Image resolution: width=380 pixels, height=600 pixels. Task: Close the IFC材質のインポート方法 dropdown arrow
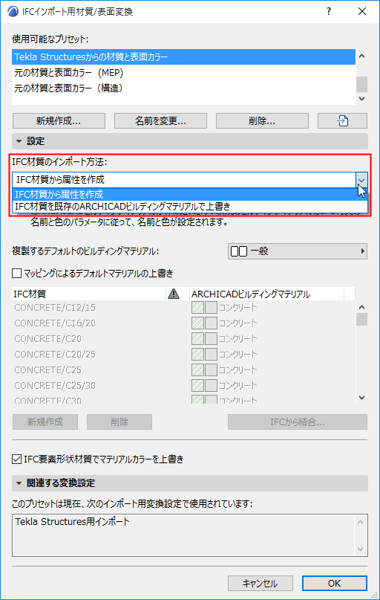[361, 179]
